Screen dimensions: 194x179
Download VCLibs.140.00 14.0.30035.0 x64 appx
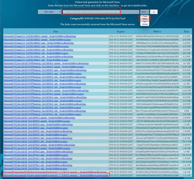(x=36, y=135)
